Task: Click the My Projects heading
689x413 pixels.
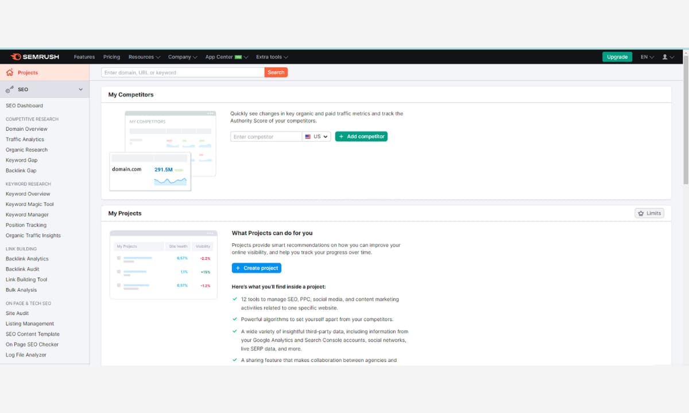Action: coord(125,213)
